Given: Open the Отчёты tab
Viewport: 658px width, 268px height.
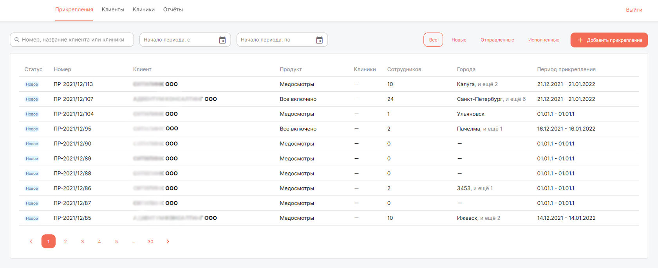Looking at the screenshot, I should (173, 9).
